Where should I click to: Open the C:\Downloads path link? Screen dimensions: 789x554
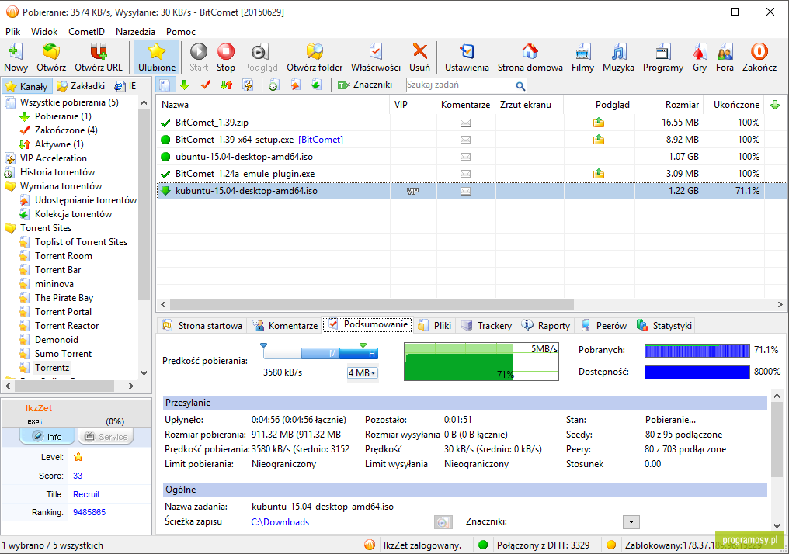(x=280, y=522)
